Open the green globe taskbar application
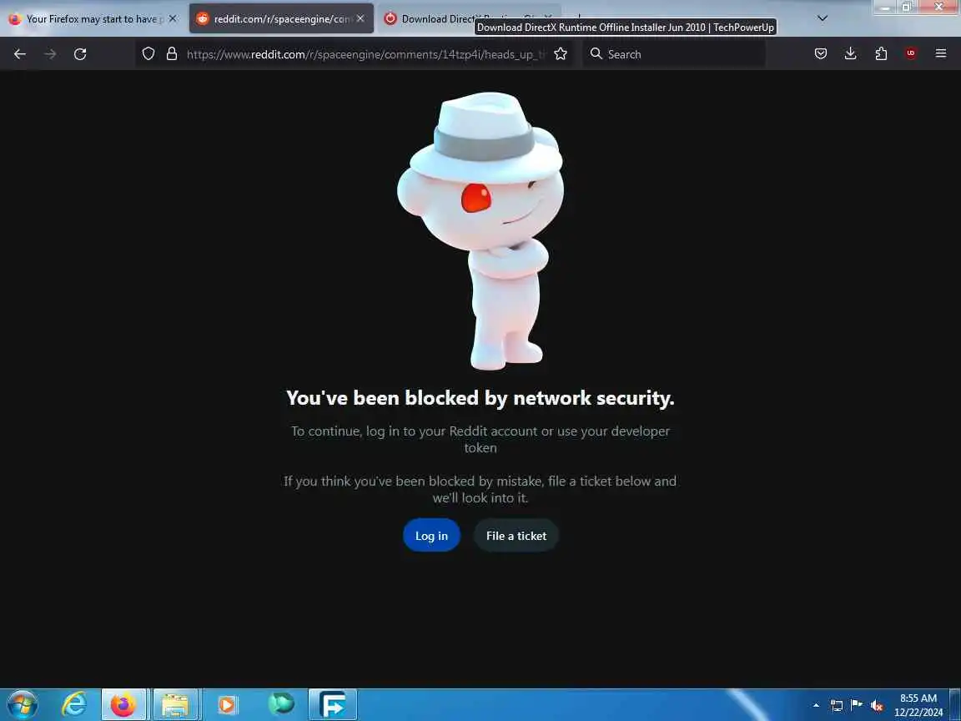Screen dimensions: 961x721 pyautogui.click(x=280, y=704)
